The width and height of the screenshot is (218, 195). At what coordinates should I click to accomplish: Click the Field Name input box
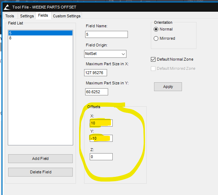106,34
